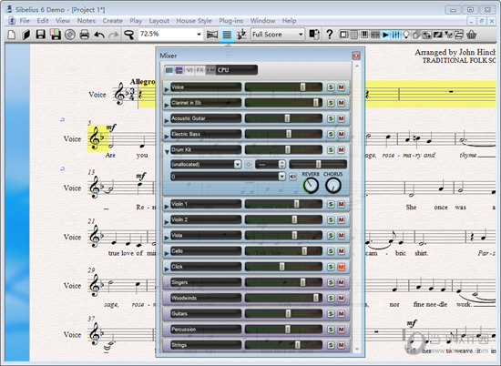Redo the last action
501x366 pixels.
[114, 35]
